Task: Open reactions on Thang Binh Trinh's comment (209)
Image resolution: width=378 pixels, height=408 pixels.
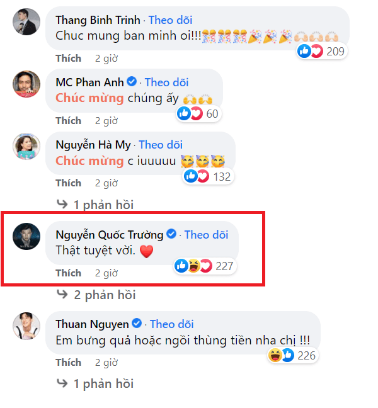Action: pos(322,51)
